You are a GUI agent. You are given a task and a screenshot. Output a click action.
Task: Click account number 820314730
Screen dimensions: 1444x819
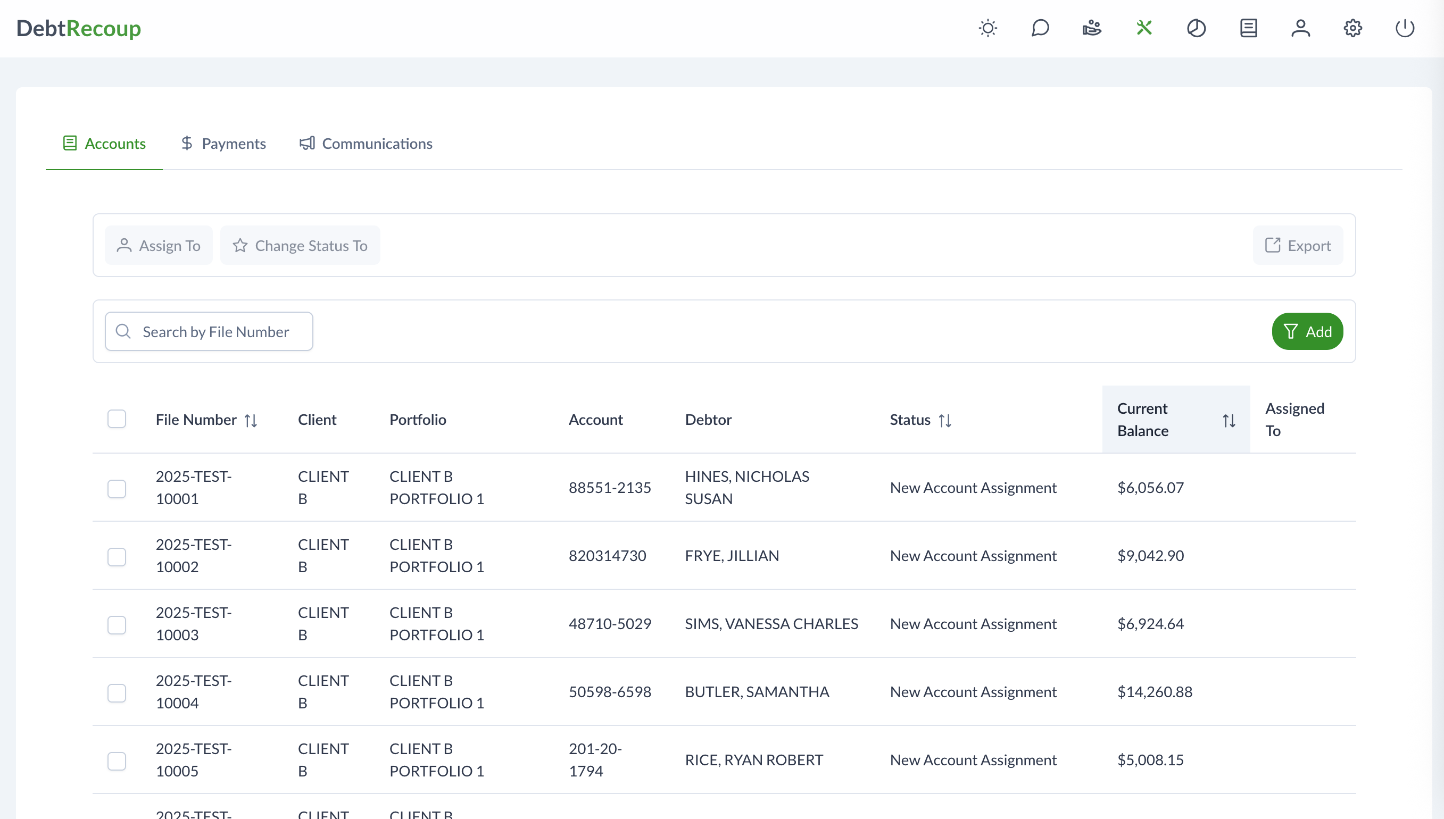pyautogui.click(x=607, y=556)
